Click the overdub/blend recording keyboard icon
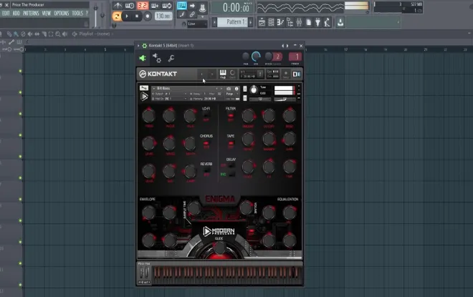The height and width of the screenshot is (297, 473). point(155,6)
